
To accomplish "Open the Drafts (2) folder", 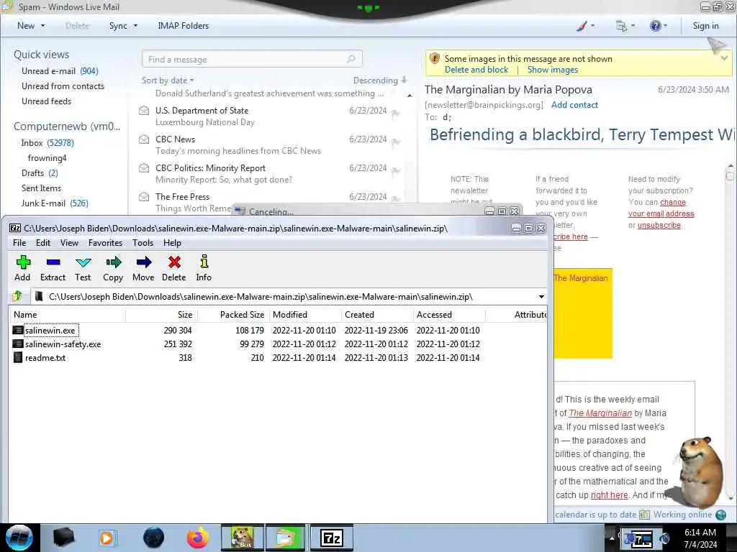I will (40, 173).
